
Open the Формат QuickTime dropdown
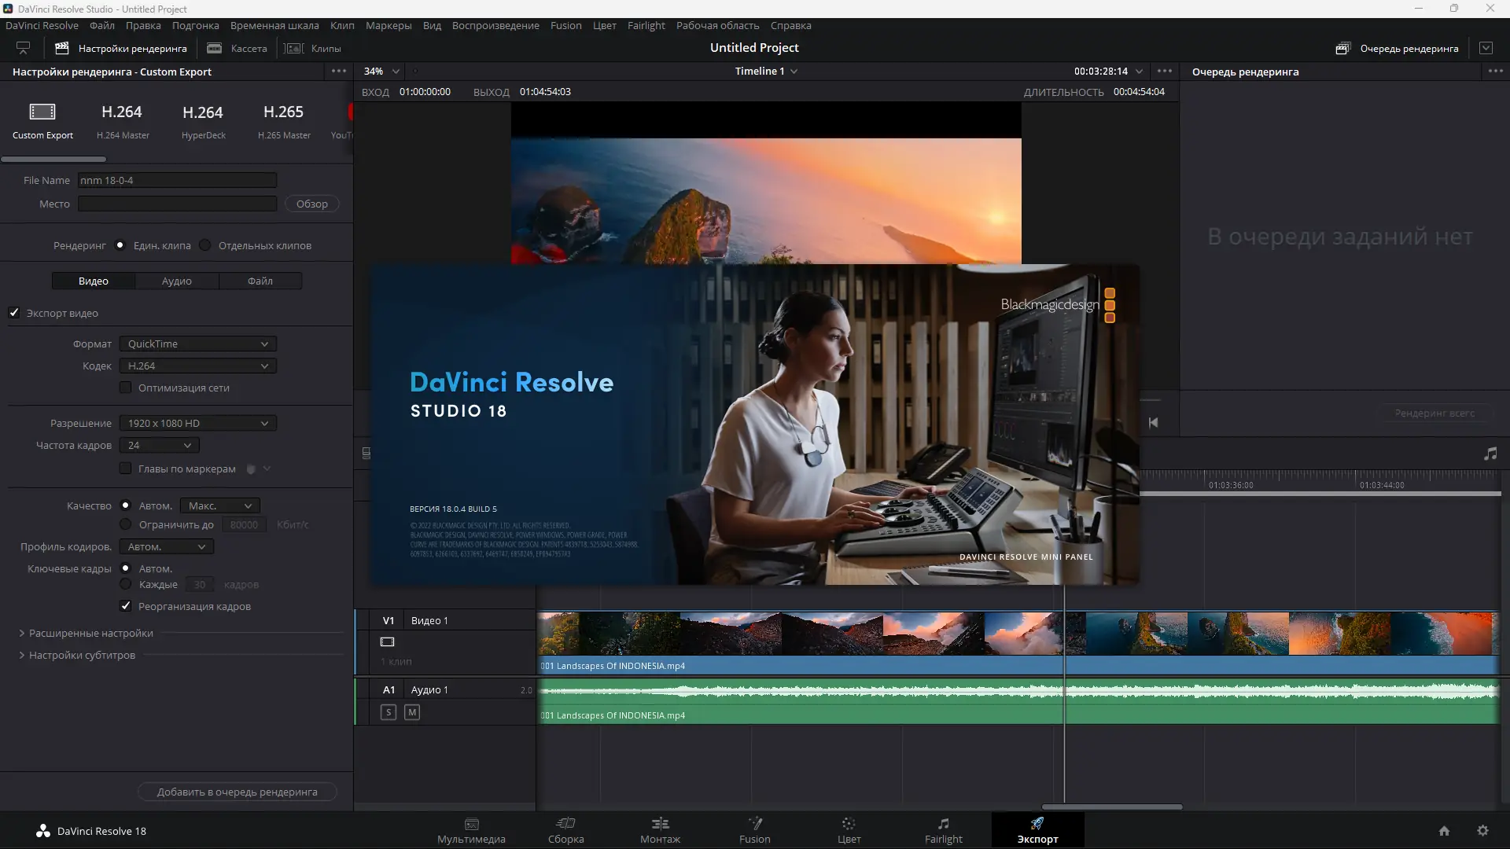click(x=197, y=344)
